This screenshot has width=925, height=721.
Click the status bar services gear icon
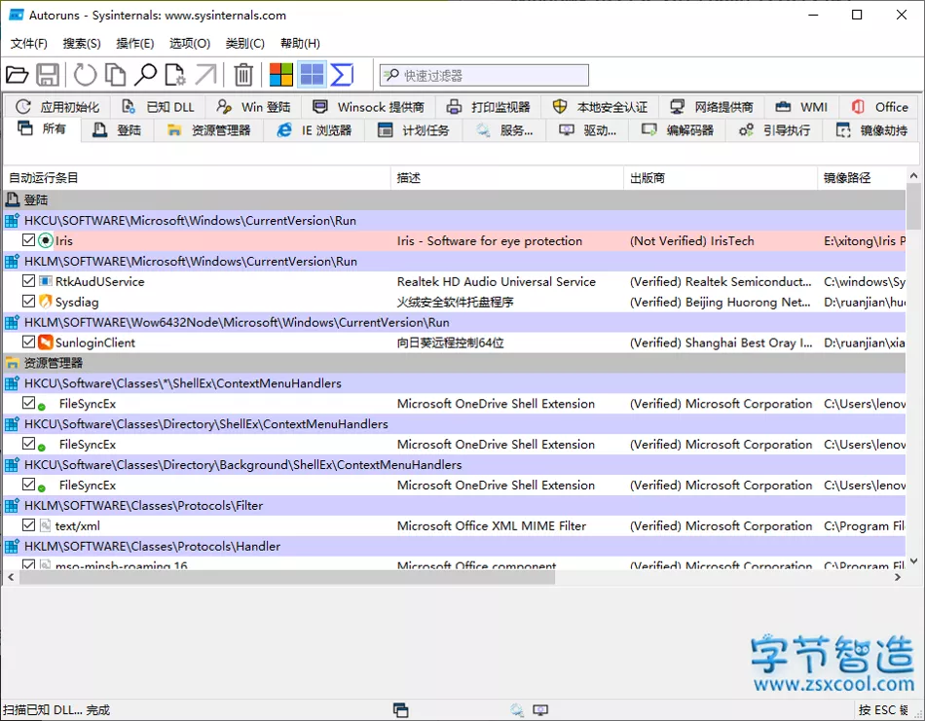(517, 709)
